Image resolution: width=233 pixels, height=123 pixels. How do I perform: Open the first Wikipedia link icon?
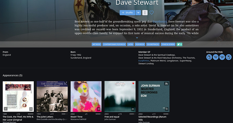216,57
